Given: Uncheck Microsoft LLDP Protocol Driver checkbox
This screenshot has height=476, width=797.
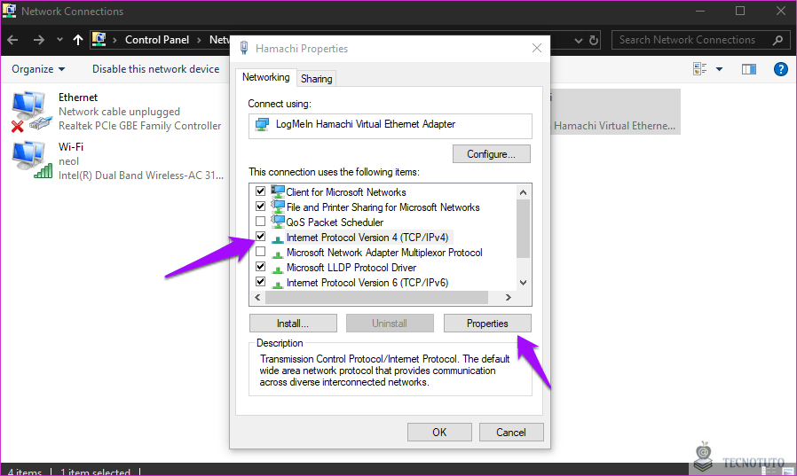Looking at the screenshot, I should click(x=260, y=267).
